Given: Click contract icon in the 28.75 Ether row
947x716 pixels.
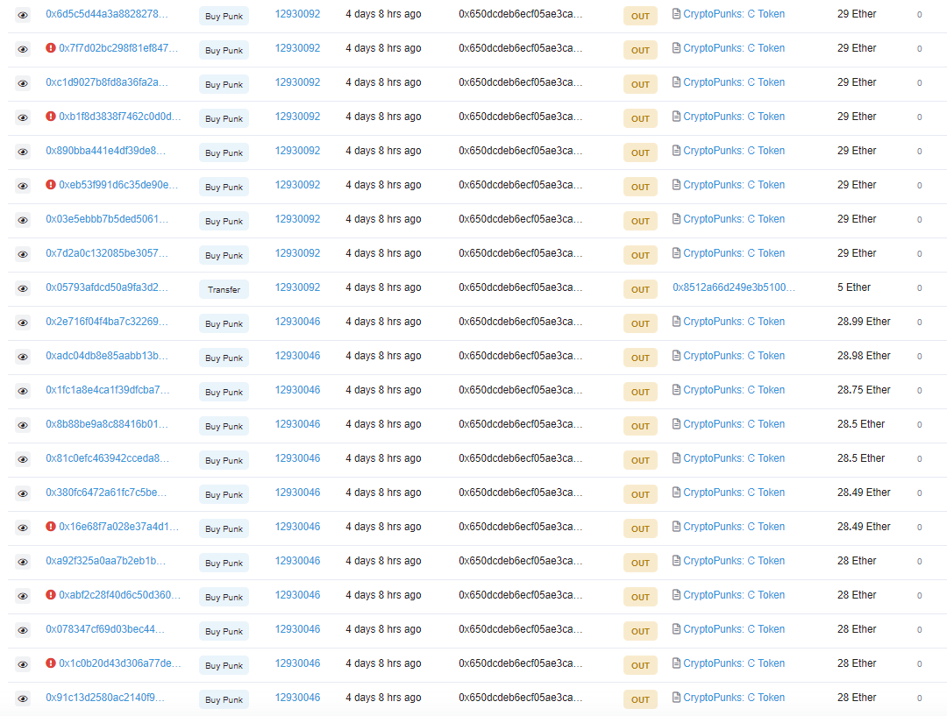Looking at the screenshot, I should click(x=676, y=390).
